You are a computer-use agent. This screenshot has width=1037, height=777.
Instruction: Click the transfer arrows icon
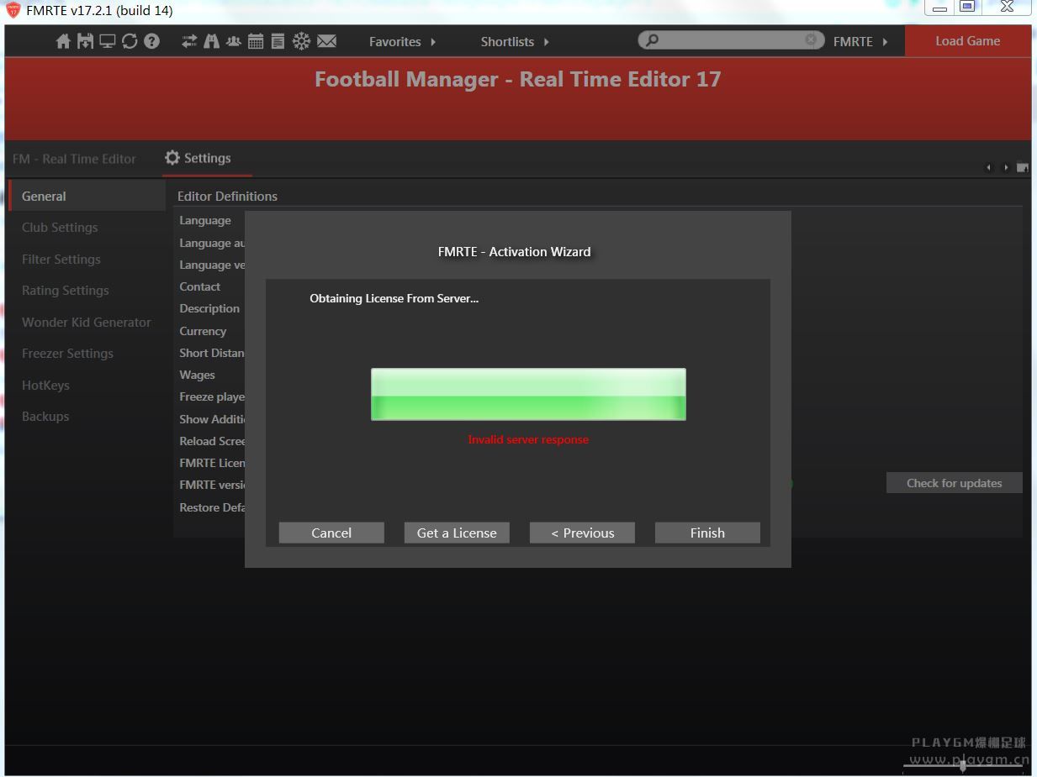(x=189, y=41)
